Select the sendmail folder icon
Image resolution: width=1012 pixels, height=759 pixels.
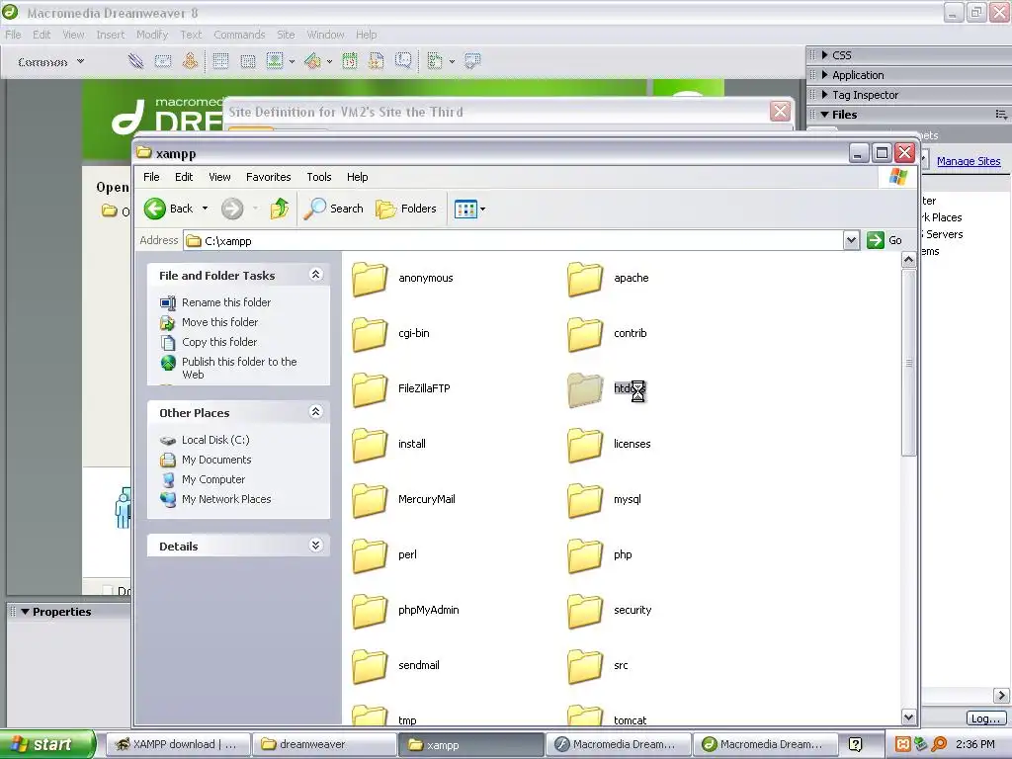tap(370, 666)
